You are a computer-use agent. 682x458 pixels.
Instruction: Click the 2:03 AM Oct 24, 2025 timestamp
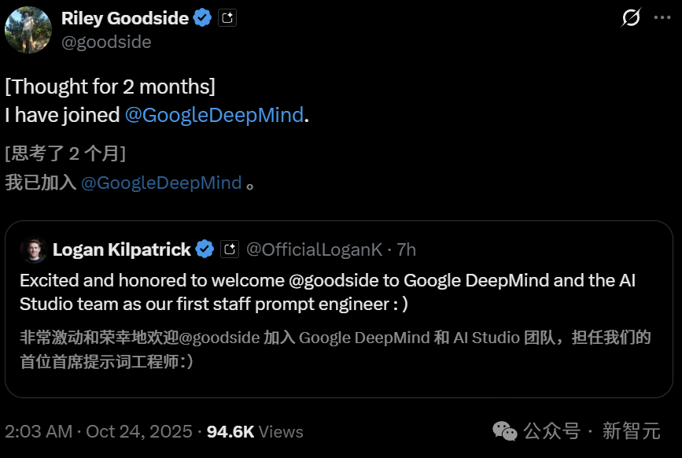tap(98, 431)
